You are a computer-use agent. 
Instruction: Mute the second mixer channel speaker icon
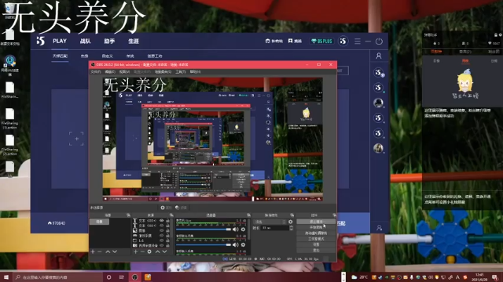point(236,244)
